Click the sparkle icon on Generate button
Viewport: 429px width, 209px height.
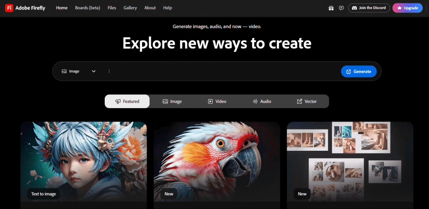click(349, 71)
